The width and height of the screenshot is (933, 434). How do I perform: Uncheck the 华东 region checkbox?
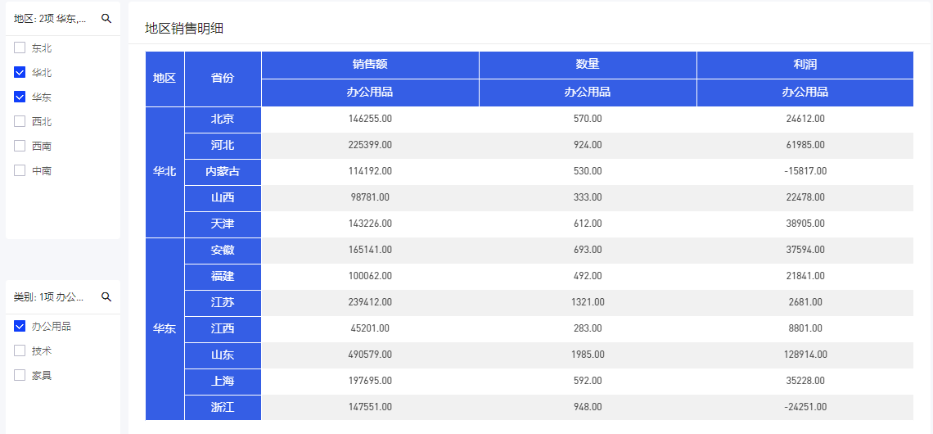[20, 97]
